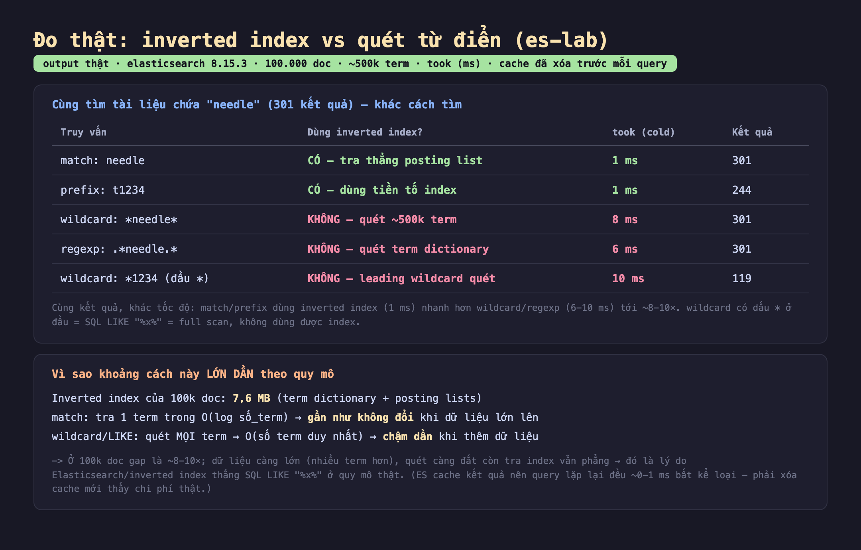The image size is (861, 550).
Task: Click the heading 'Cùng tìm tài liệu chứa "needle"'
Action: (257, 104)
